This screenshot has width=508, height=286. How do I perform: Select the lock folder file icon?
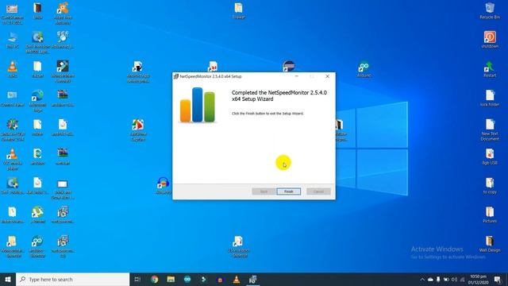point(490,98)
